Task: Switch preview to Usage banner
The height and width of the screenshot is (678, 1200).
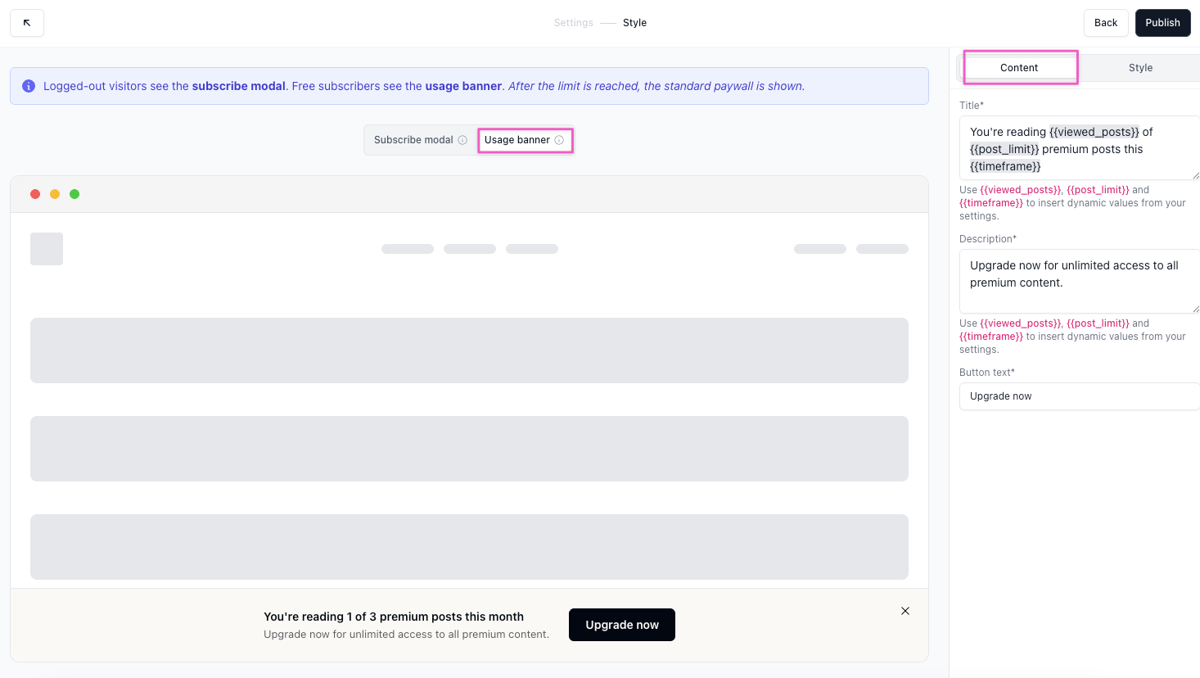Action: 517,140
